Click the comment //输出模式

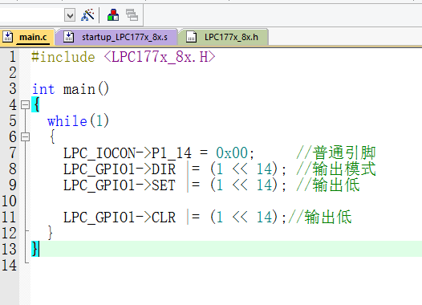tap(336, 169)
